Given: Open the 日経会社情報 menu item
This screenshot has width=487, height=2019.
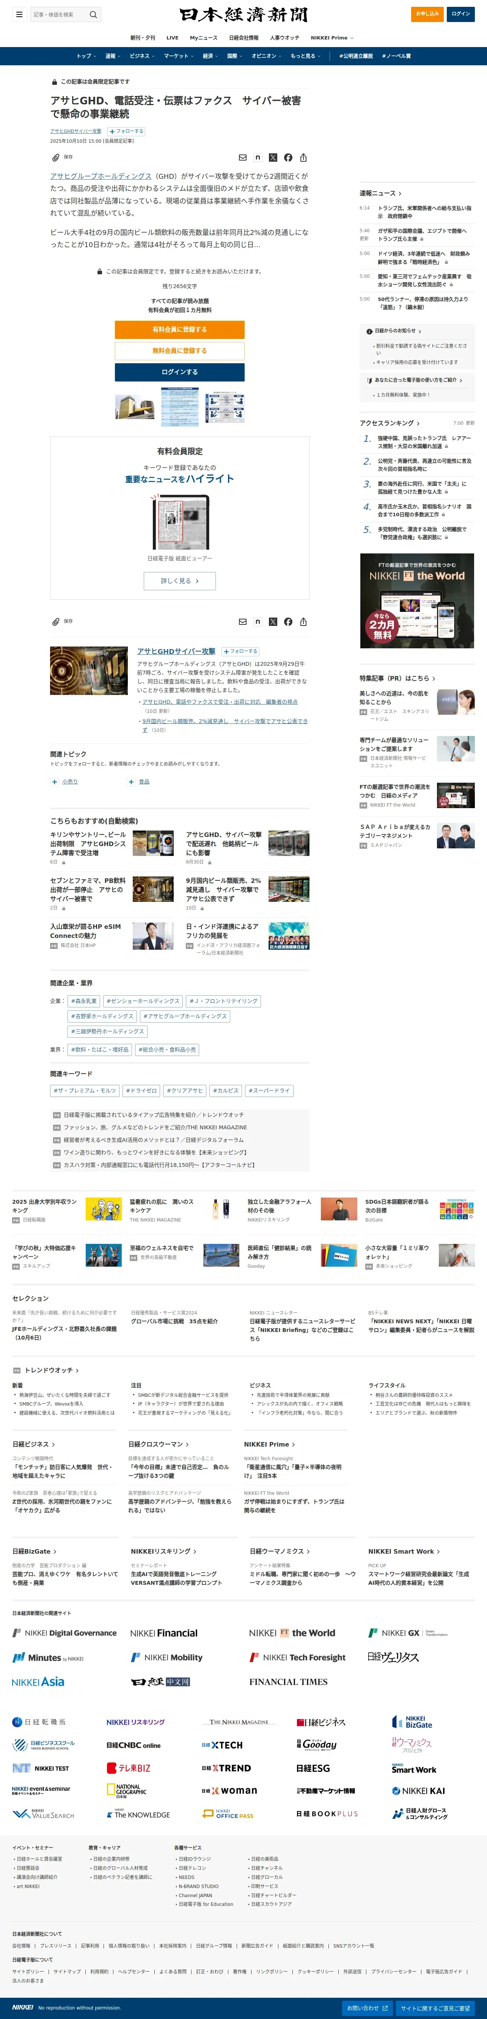Looking at the screenshot, I should (x=243, y=38).
